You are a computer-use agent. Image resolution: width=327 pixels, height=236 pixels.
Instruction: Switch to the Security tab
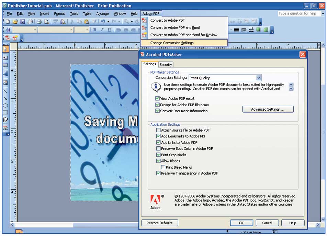[166, 65]
